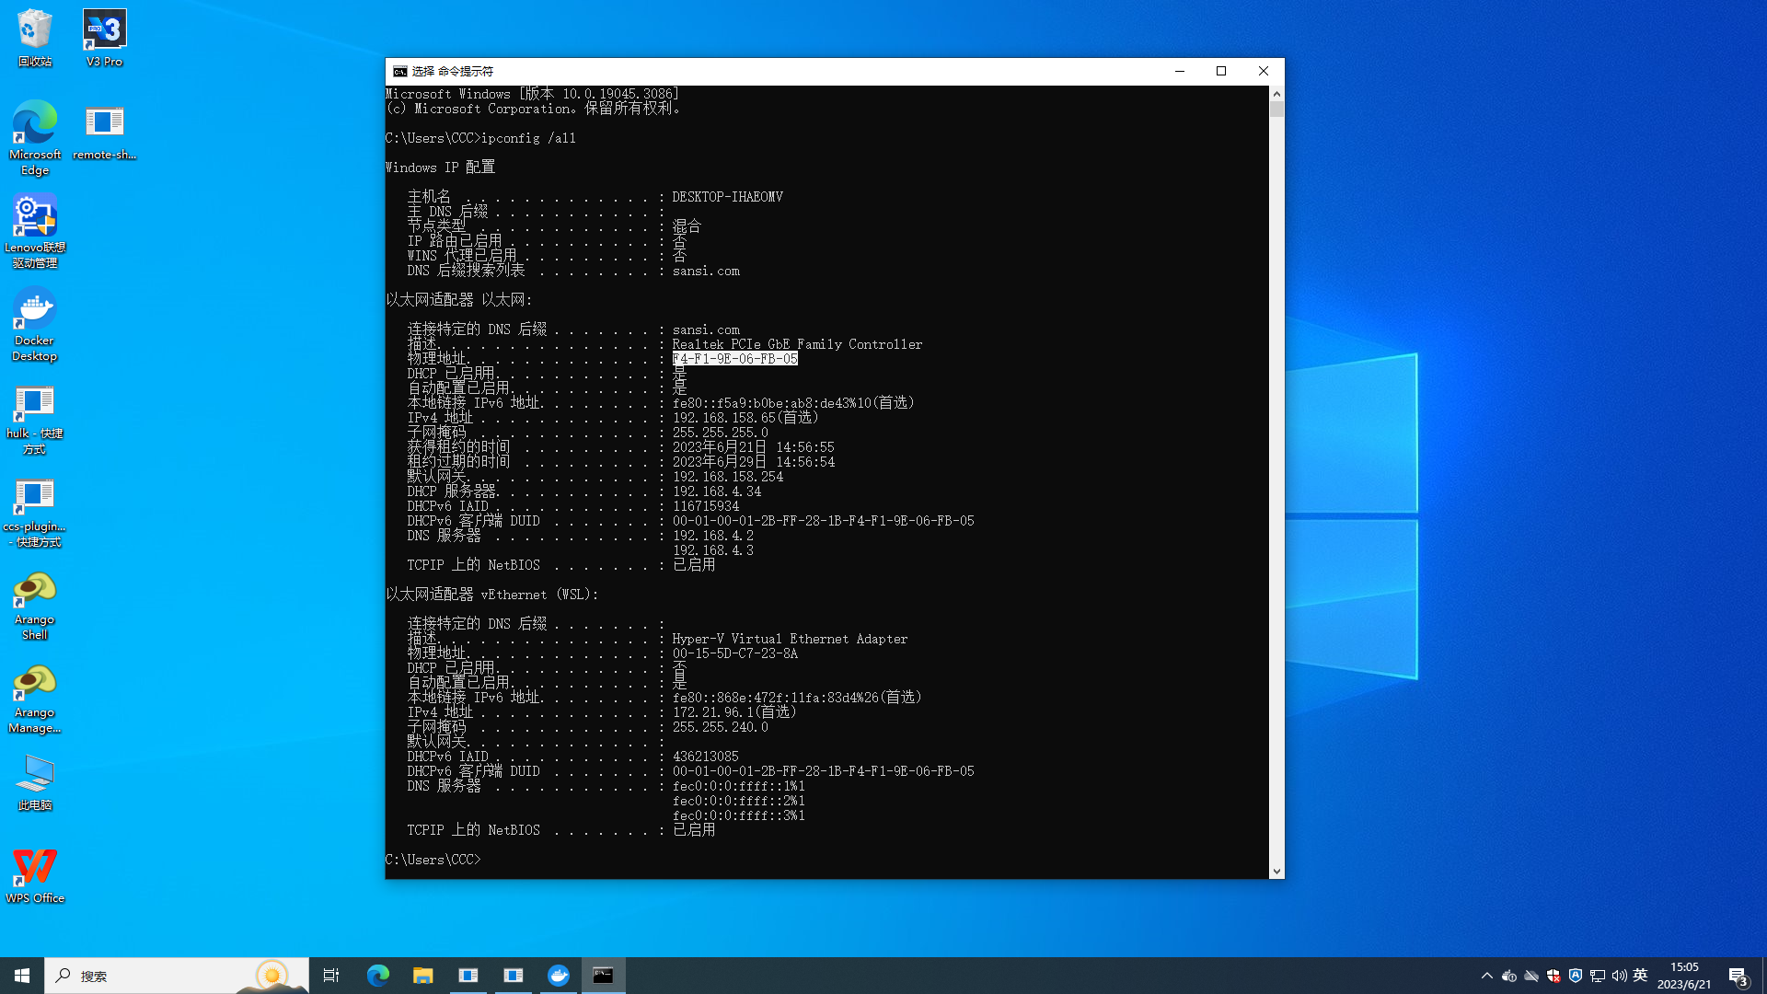This screenshot has height=994, width=1767.
Task: Click the WSL IPv4 address 172.21.96.1
Action: click(713, 712)
